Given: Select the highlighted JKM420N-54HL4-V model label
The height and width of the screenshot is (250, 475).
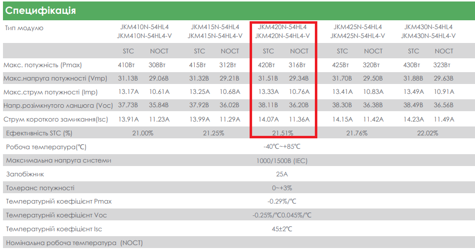Looking at the screenshot, I should tap(282, 36).
